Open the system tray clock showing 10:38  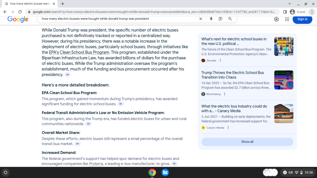(x=308, y=173)
